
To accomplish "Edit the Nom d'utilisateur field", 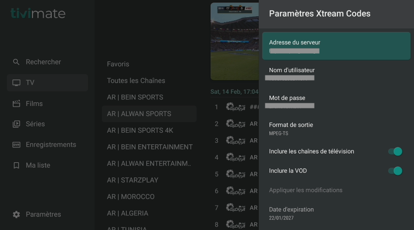I will (x=336, y=73).
